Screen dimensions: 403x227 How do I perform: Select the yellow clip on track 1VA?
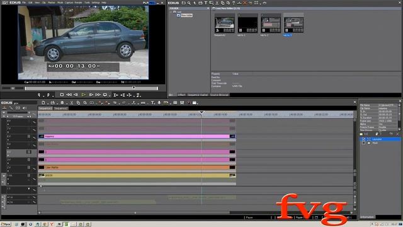coord(137,175)
